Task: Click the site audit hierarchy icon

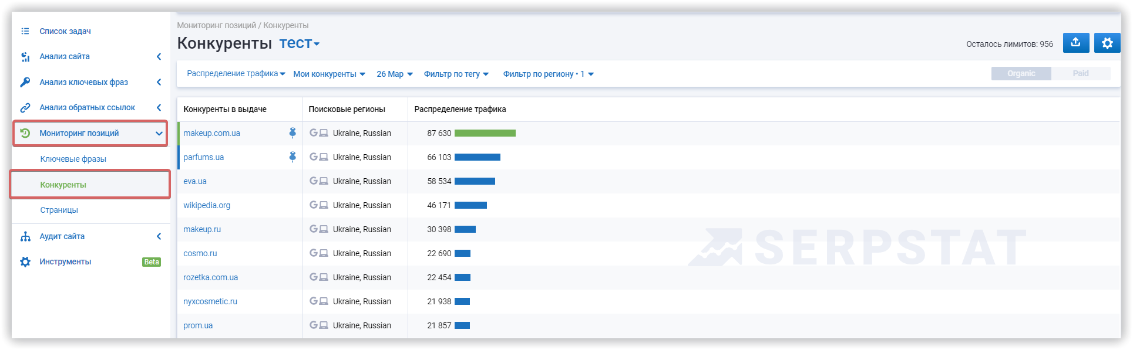Action: 25,236
